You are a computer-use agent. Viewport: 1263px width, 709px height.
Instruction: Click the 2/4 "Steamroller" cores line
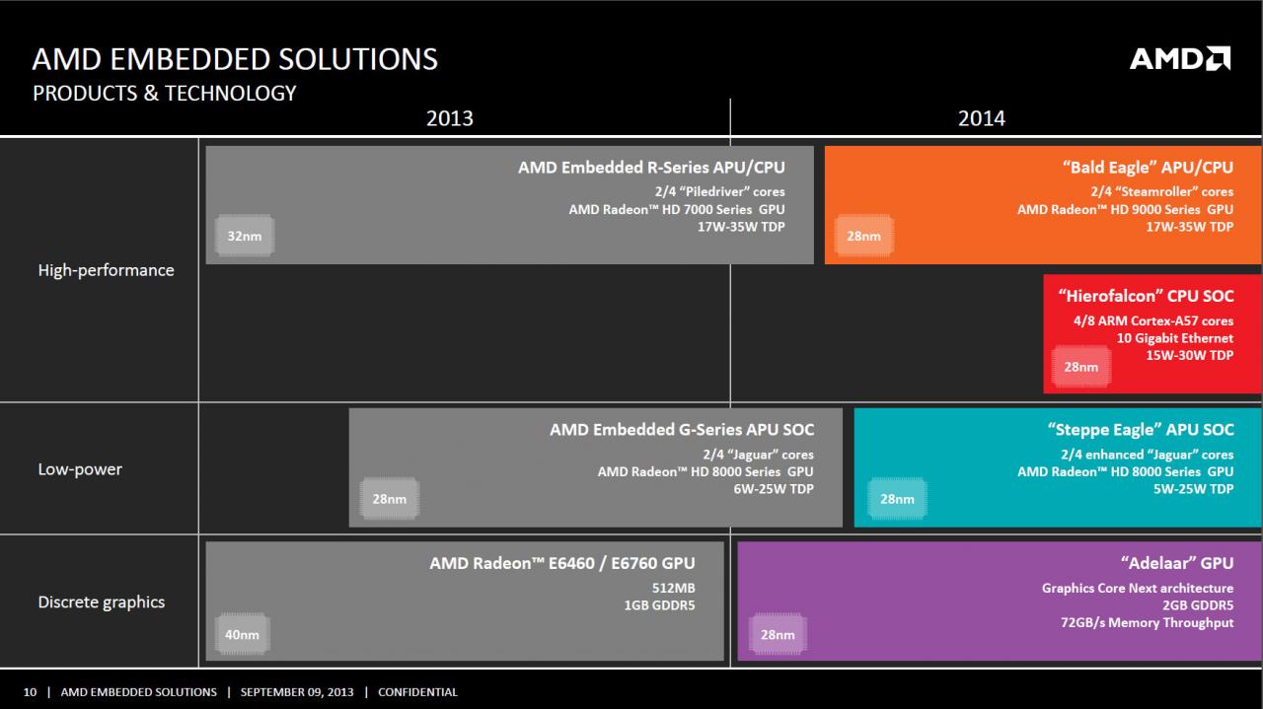1162,191
